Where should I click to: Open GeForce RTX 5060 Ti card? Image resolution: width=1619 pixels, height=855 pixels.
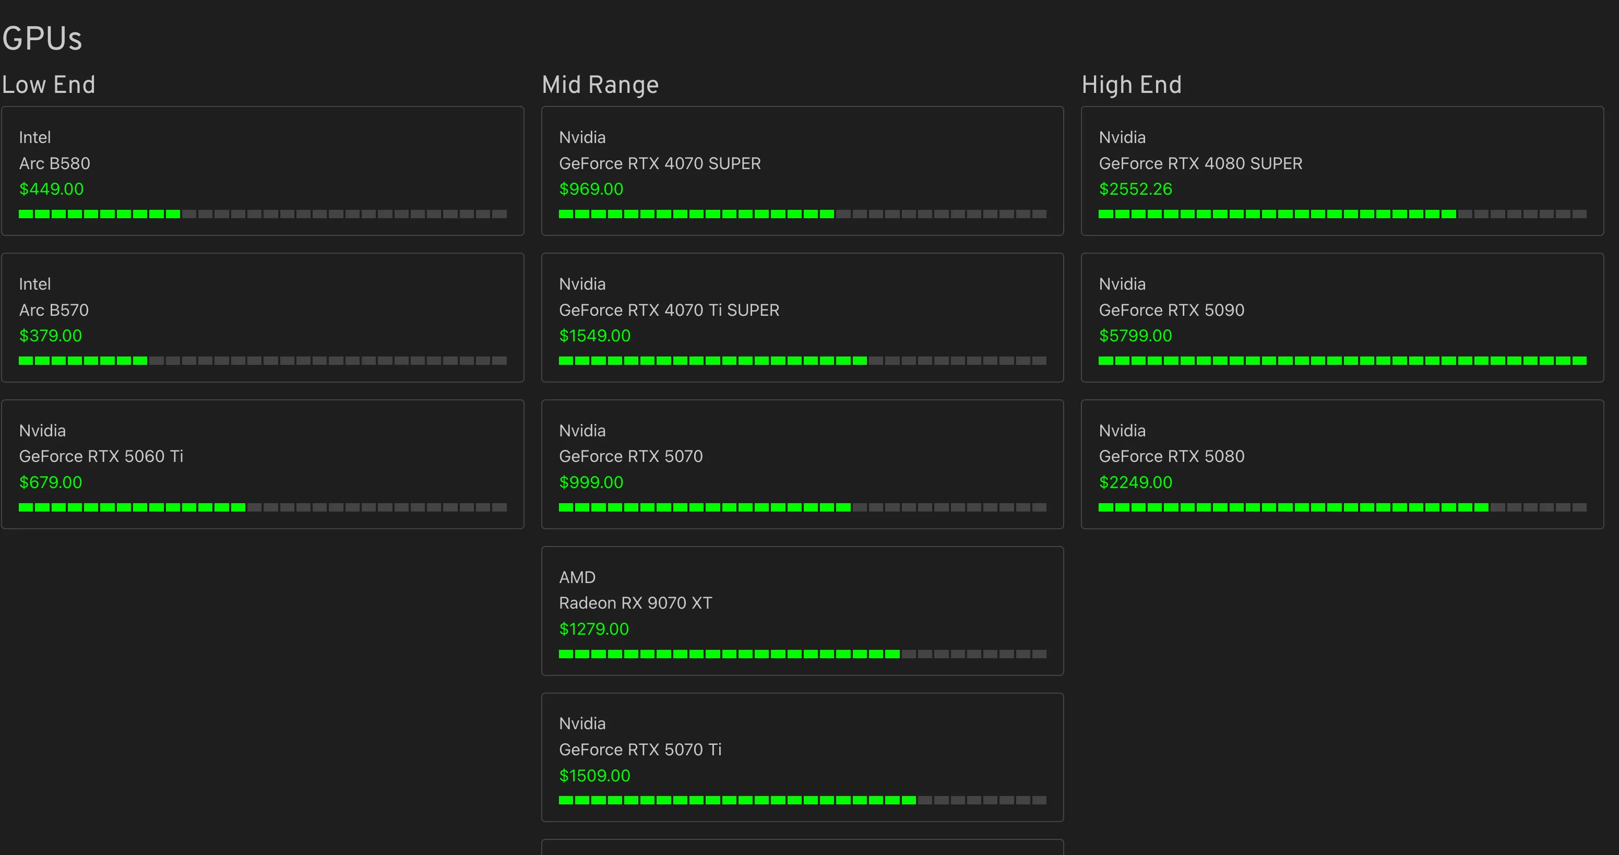click(262, 464)
